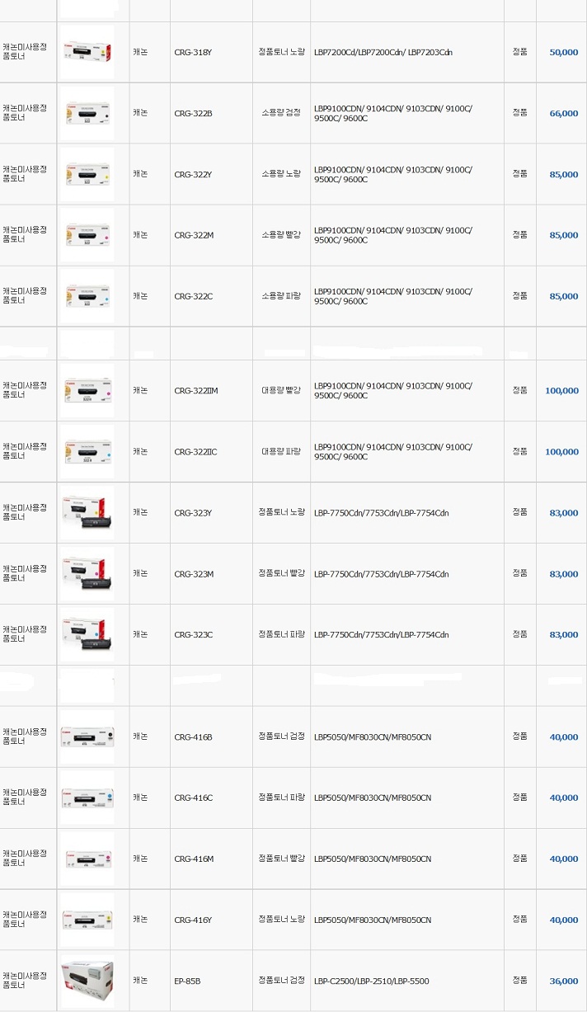Click the CRG-322IIC model name
This screenshot has height=1012, width=587.
pyautogui.click(x=195, y=452)
